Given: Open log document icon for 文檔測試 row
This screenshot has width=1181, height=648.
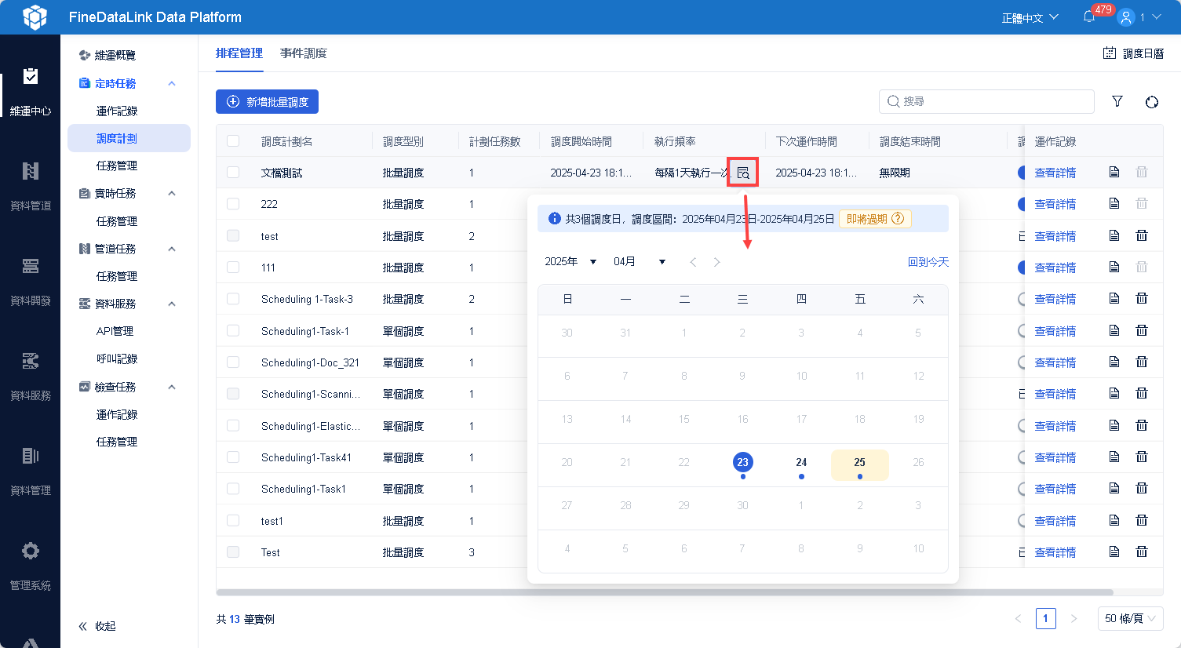Looking at the screenshot, I should 1114,172.
